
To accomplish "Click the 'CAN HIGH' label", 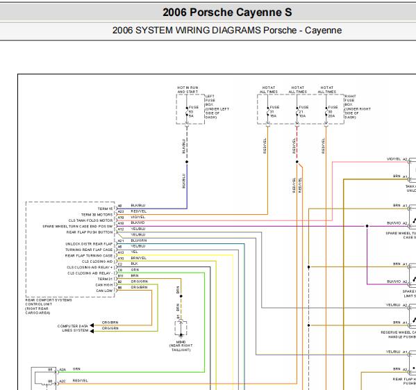I will coord(104,284).
